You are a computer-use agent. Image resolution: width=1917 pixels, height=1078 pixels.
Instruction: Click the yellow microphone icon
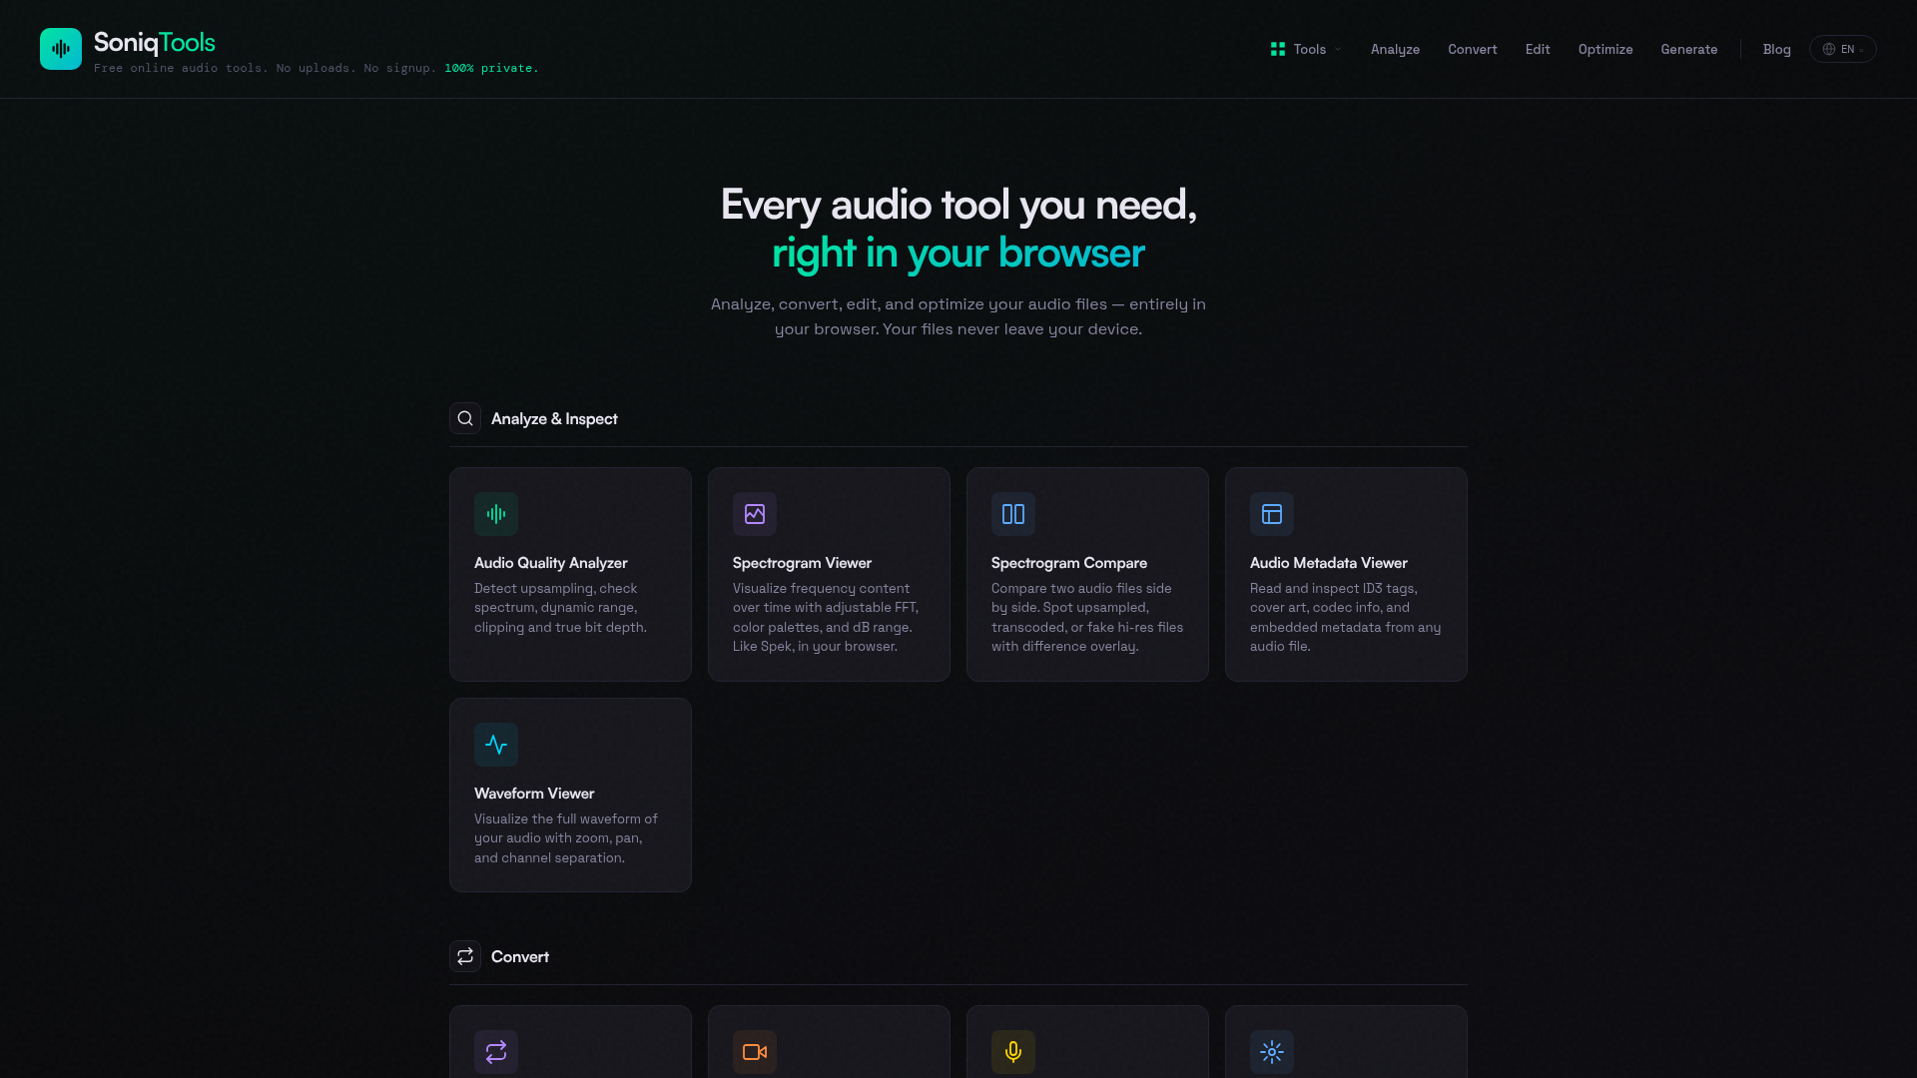[1013, 1051]
